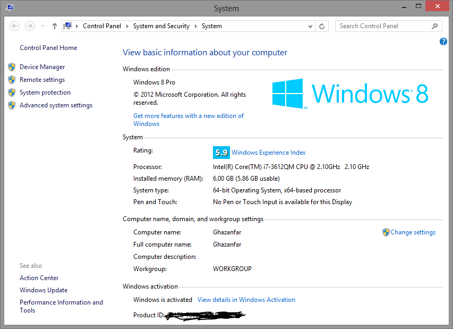Click the Windows 8 Pro edition text

coord(154,82)
